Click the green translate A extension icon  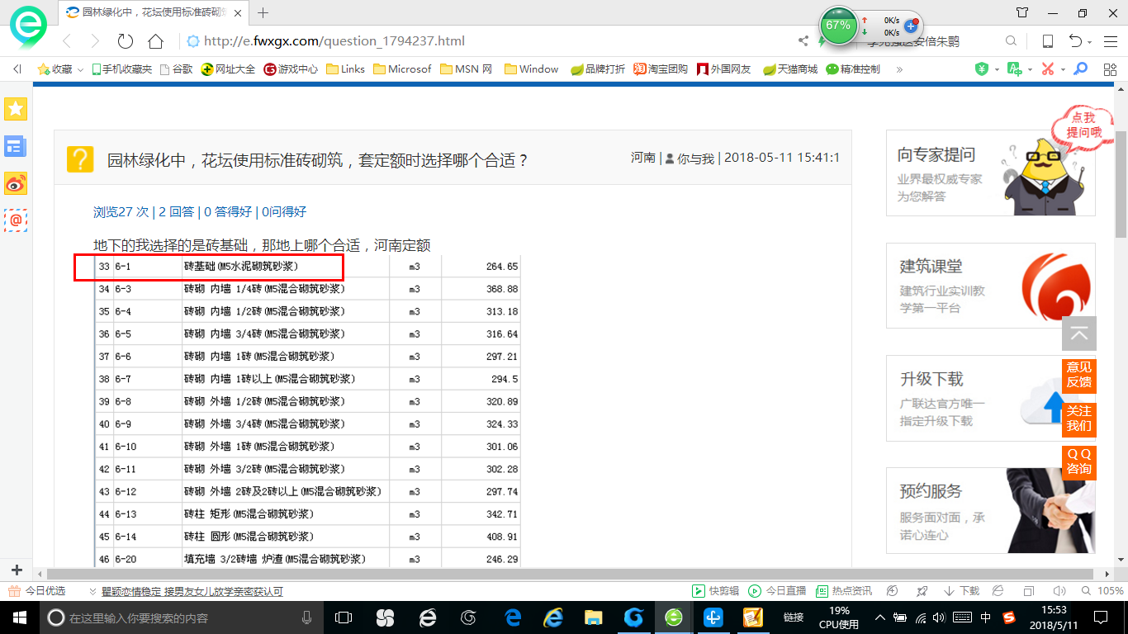(1015, 69)
